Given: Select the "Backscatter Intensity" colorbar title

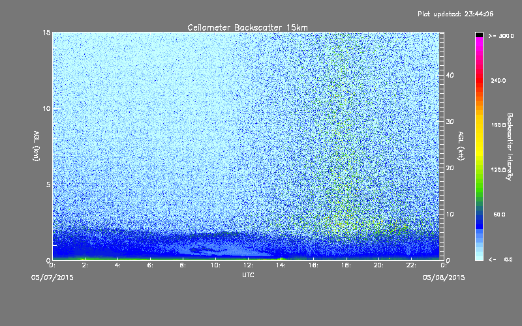Looking at the screenshot, I should pos(510,147).
